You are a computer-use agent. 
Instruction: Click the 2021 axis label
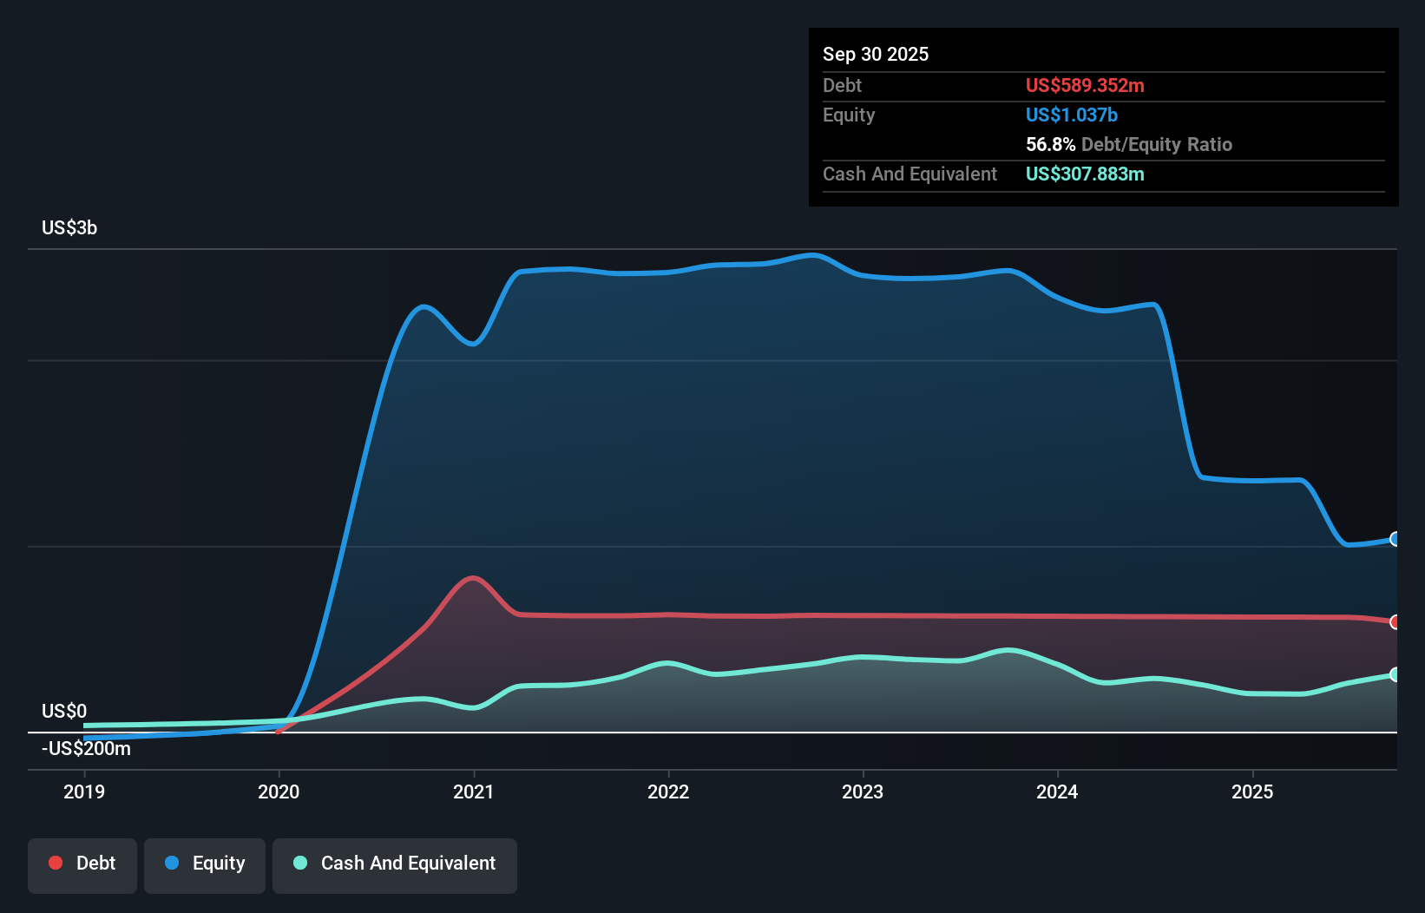[473, 792]
